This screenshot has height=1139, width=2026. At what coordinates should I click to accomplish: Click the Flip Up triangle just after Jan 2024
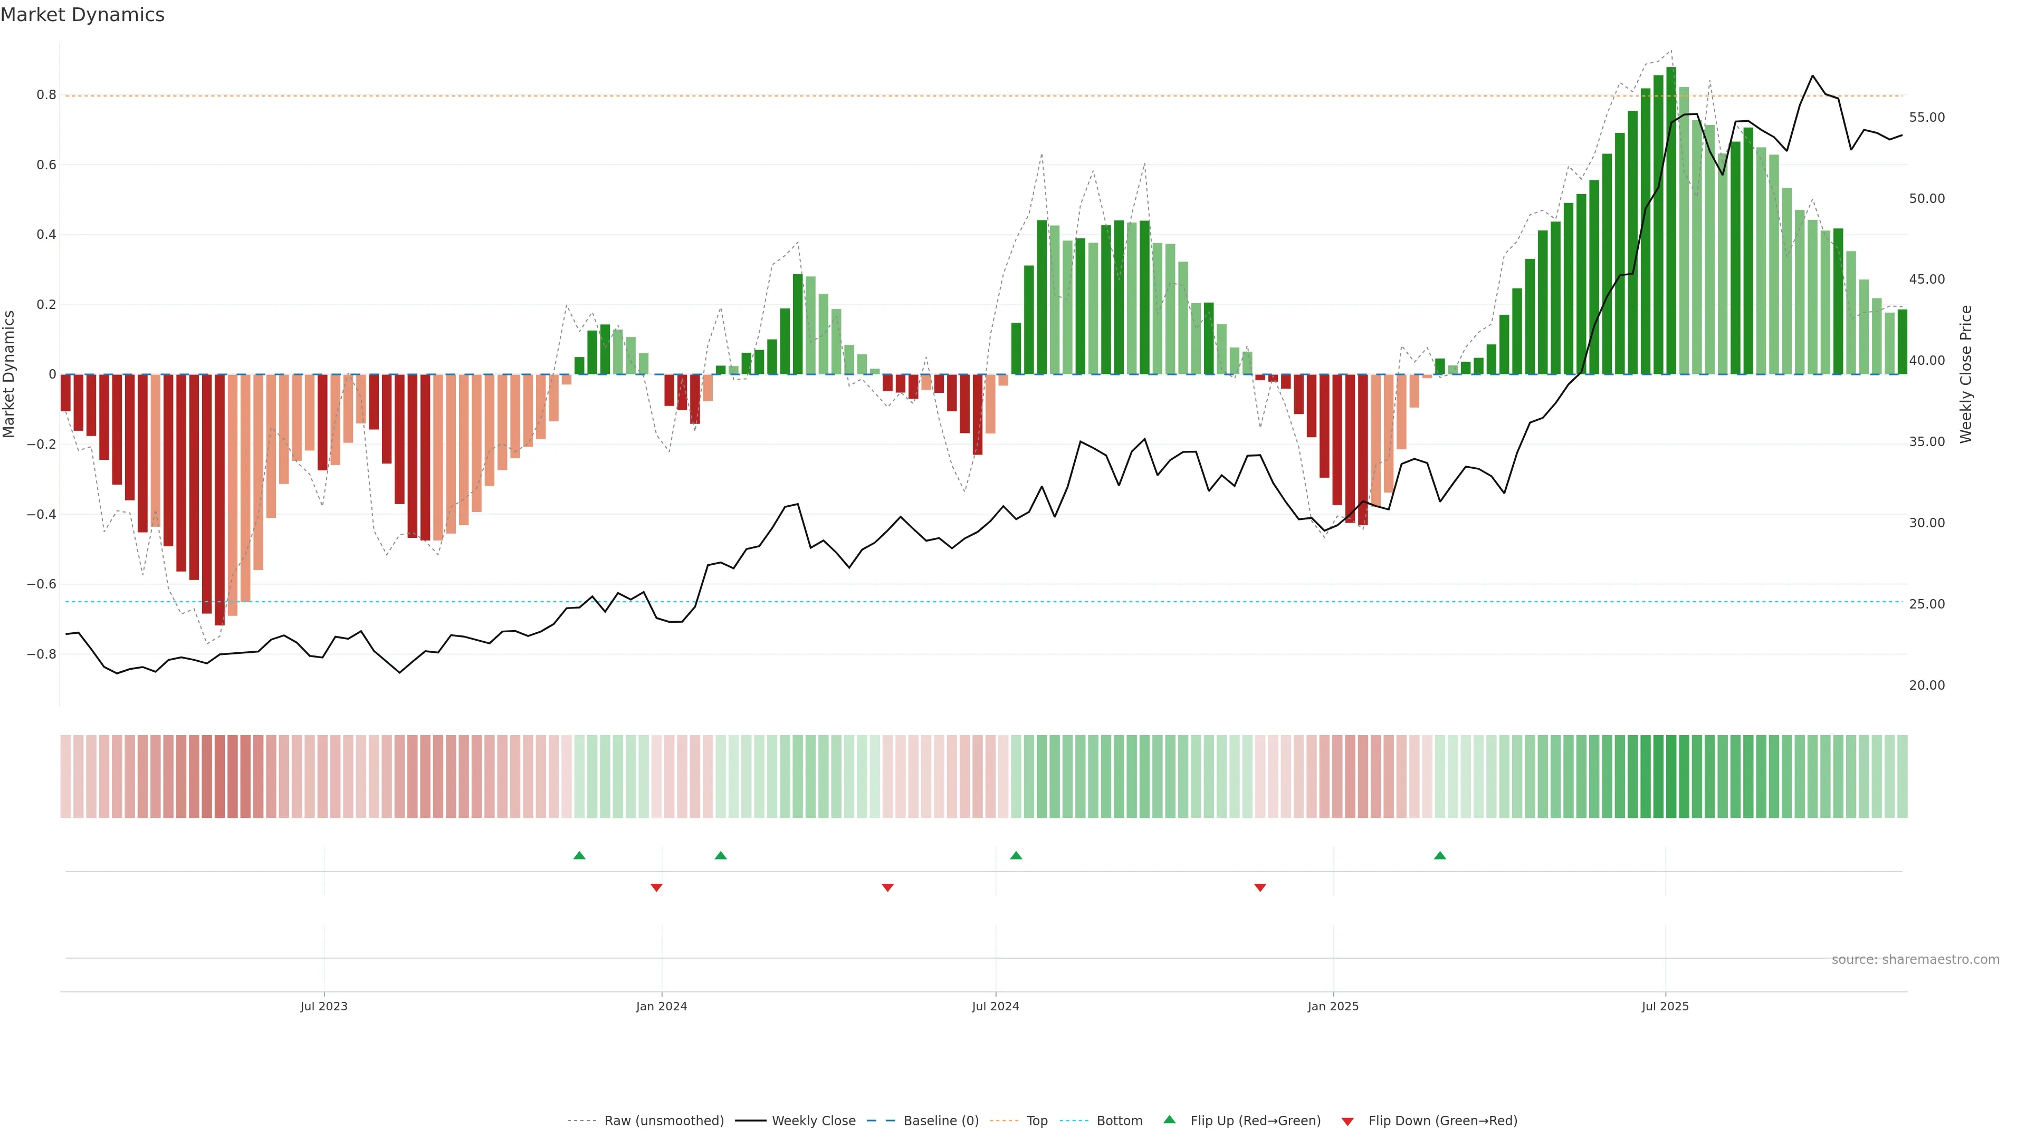720,855
